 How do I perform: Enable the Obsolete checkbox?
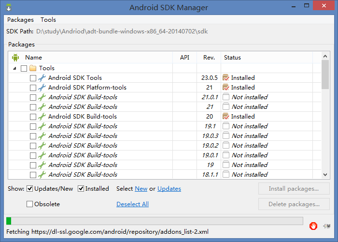tap(29, 204)
